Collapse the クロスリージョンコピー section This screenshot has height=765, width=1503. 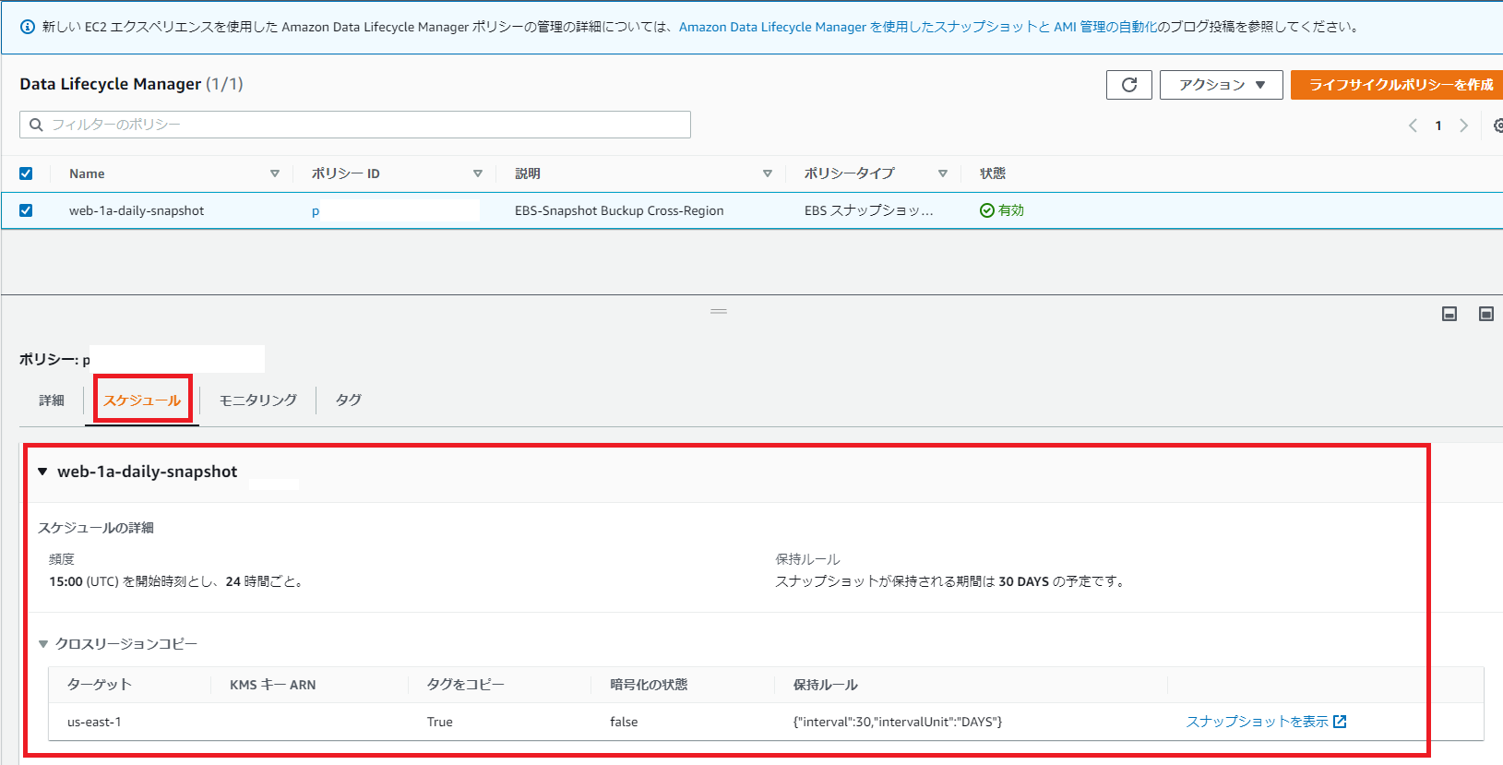43,644
